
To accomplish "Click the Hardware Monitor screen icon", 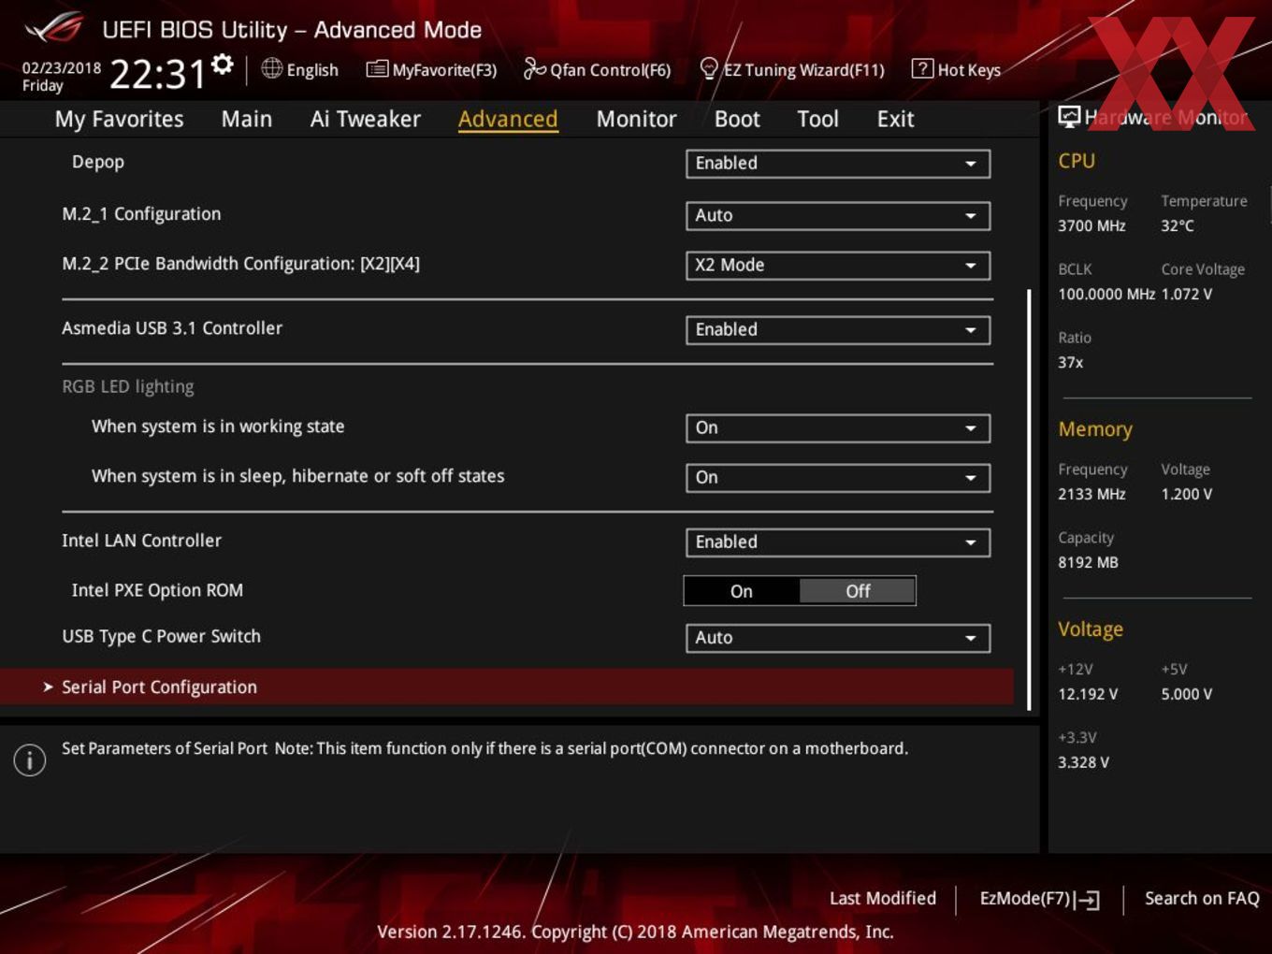I will (1069, 117).
